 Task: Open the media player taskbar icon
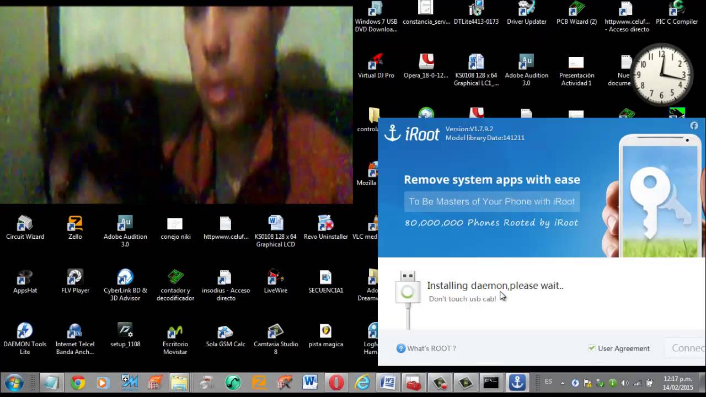[x=103, y=382]
